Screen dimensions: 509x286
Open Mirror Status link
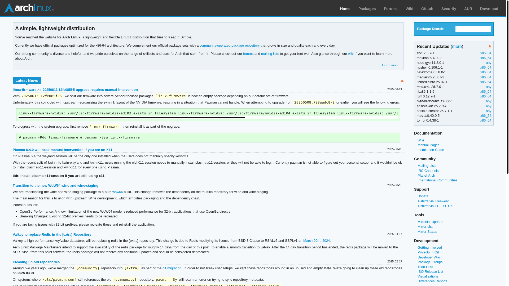[x=427, y=232]
